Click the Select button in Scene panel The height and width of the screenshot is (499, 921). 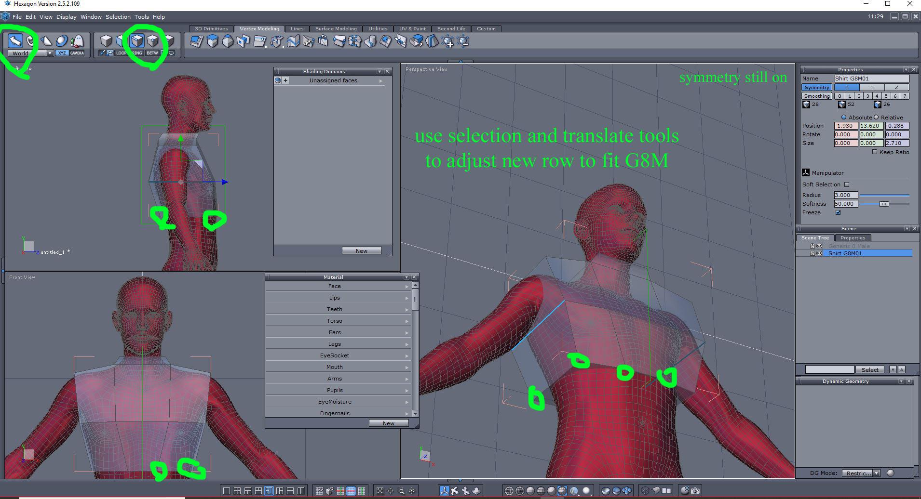coord(870,370)
